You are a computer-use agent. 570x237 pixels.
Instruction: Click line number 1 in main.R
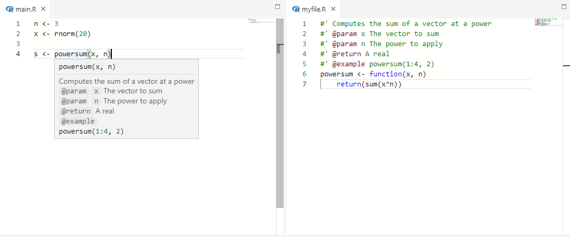(18, 24)
